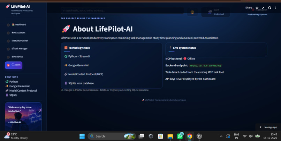
Task: Click the 'BUILT WITH' sidebar heading
Action: coord(12,77)
